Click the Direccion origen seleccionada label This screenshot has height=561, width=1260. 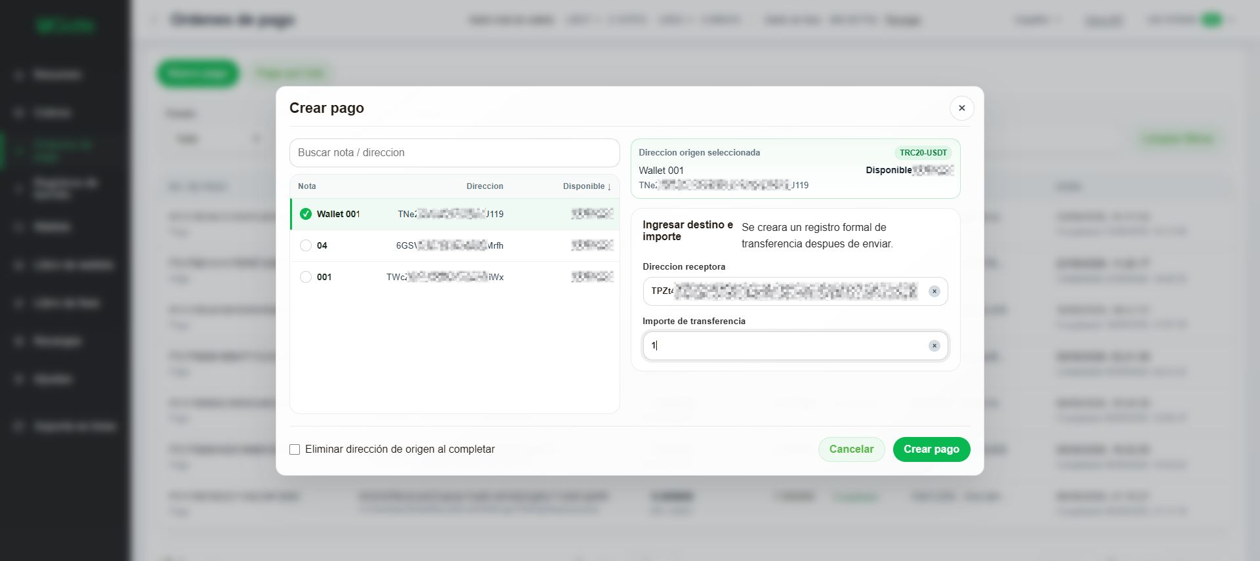point(699,153)
